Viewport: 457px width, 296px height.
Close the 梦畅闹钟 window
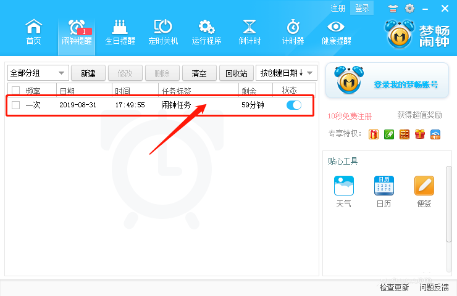(445, 9)
